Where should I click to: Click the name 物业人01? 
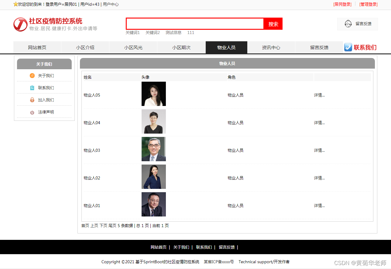(x=92, y=206)
